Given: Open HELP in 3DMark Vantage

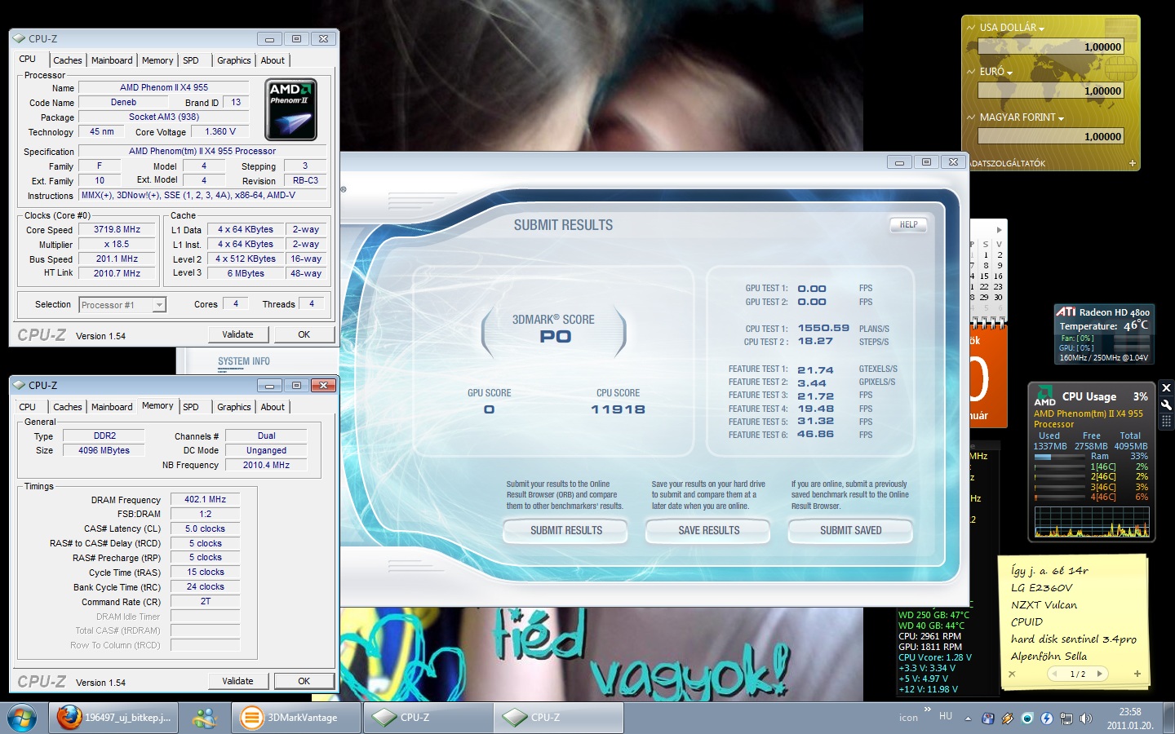Looking at the screenshot, I should click(908, 225).
